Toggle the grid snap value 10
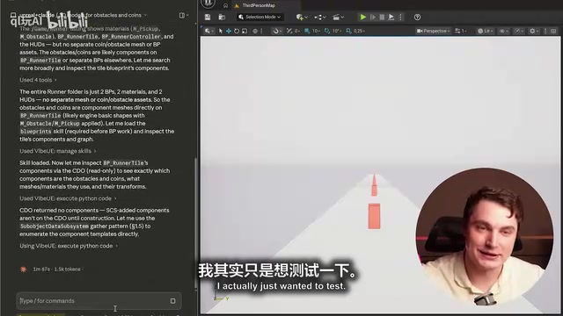Image resolution: width=563 pixels, height=316 pixels. tap(311, 31)
